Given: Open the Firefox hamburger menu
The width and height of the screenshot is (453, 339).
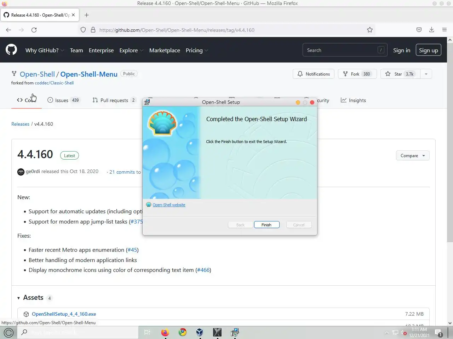Looking at the screenshot, I should point(445,30).
